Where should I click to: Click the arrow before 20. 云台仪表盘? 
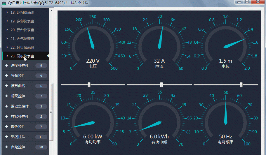[x=7, y=30]
